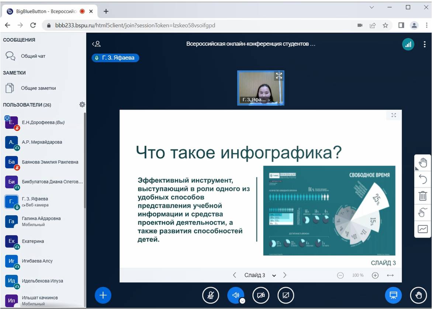Make presentation fullscreen via top-right icon

pyautogui.click(x=394, y=115)
